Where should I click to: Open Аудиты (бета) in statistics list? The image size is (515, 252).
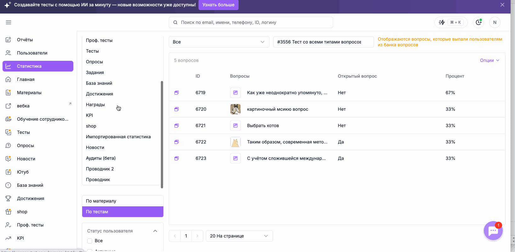(x=101, y=158)
